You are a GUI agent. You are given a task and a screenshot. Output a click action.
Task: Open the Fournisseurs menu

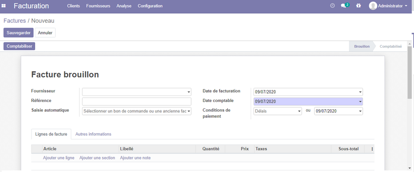[98, 6]
